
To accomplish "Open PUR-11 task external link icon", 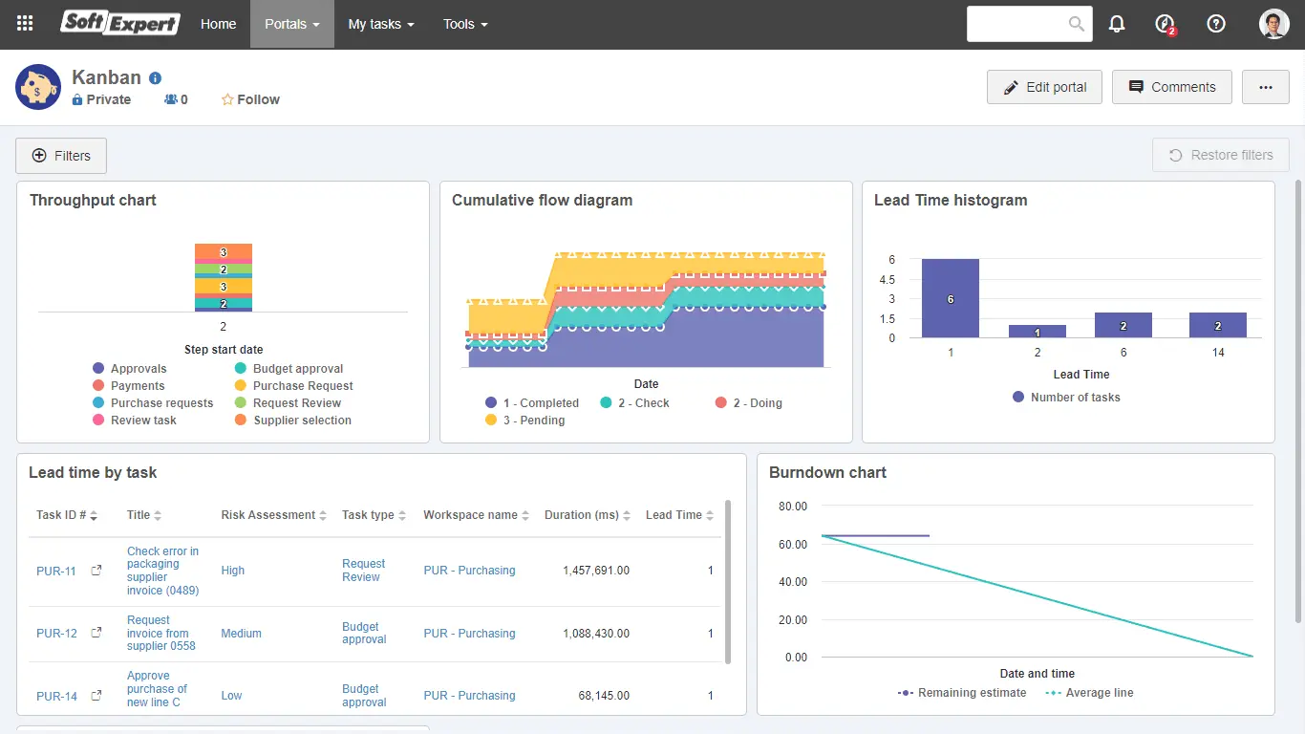I will pyautogui.click(x=96, y=571).
